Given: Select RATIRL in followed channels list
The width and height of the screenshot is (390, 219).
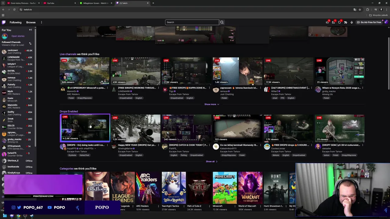Looking at the screenshot, I should point(17,72).
